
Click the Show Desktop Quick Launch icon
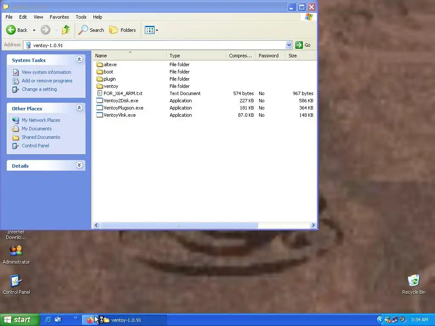pos(58,320)
